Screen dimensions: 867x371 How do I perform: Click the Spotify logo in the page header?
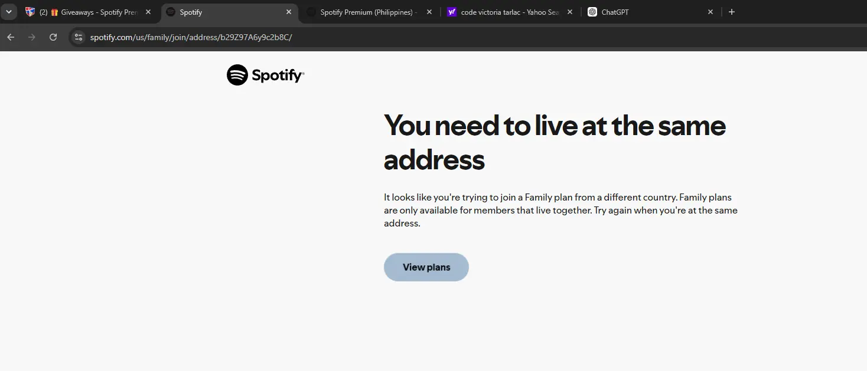coord(265,75)
